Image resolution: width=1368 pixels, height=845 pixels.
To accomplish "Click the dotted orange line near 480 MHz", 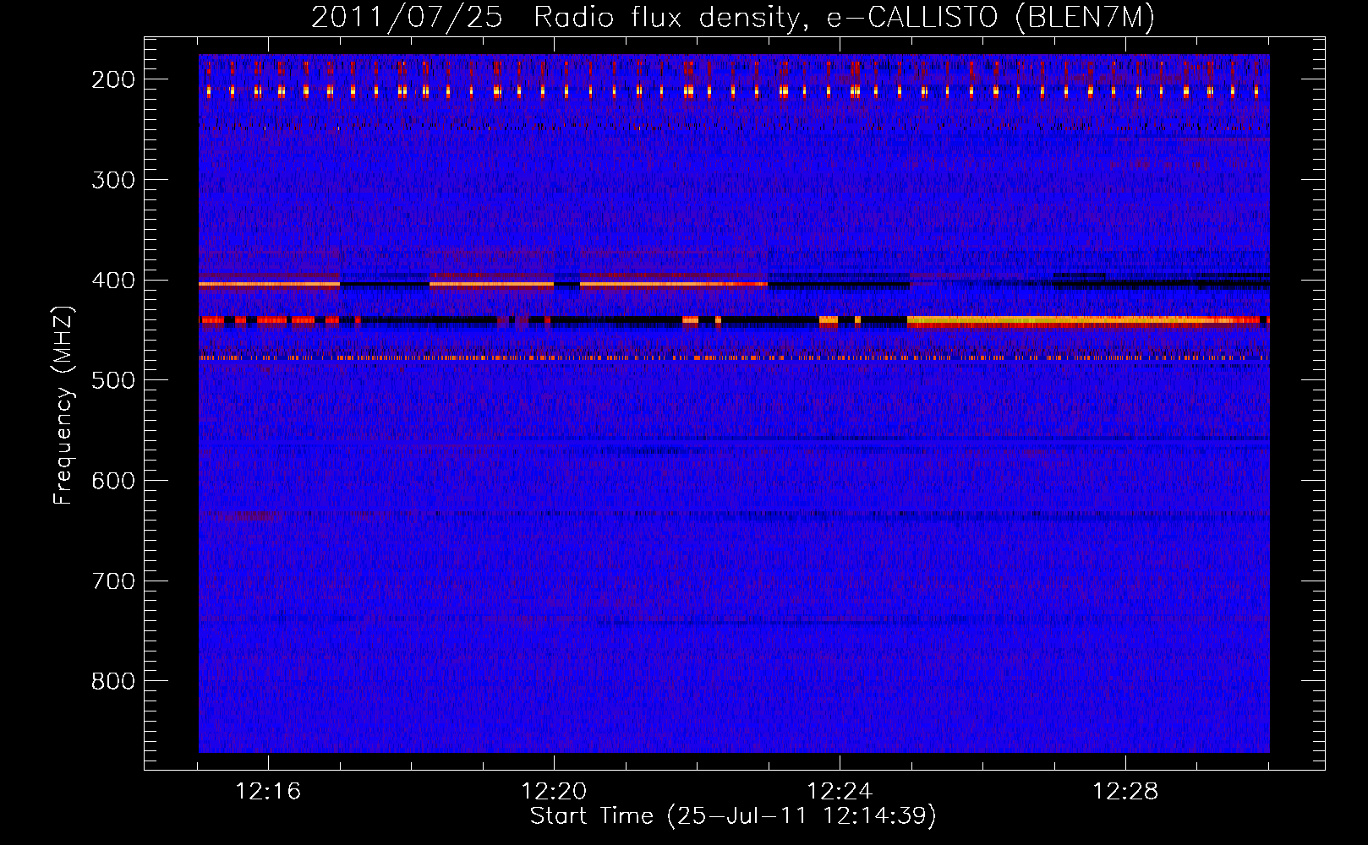I will [734, 358].
